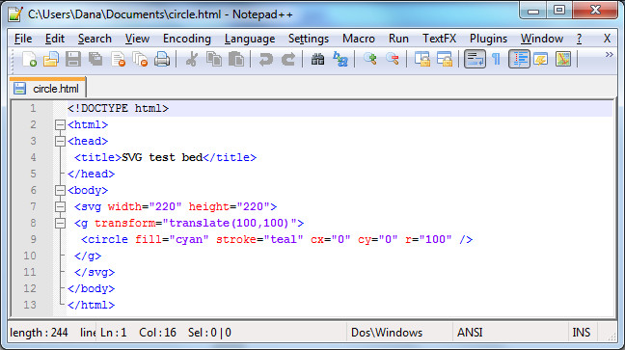
Task: Click the user-defined language dialog icon
Action: point(540,60)
